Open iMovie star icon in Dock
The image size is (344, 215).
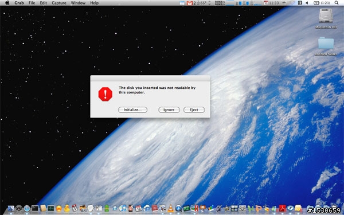(227, 209)
